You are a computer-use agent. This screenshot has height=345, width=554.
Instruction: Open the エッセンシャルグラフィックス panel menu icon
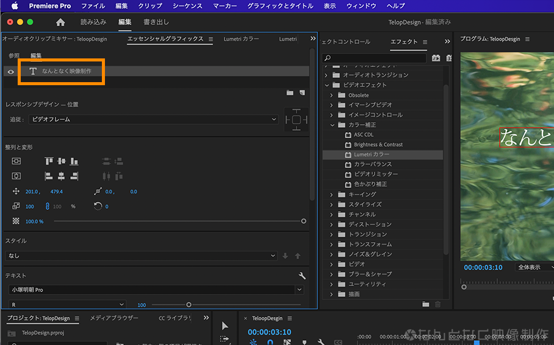[x=211, y=39]
